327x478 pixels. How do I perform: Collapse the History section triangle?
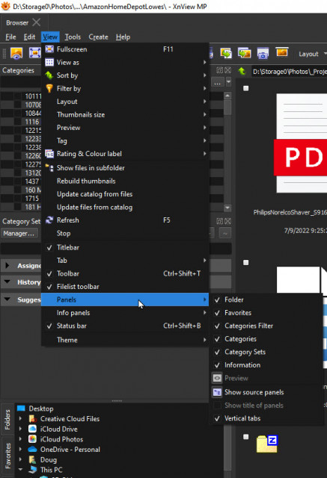7,282
